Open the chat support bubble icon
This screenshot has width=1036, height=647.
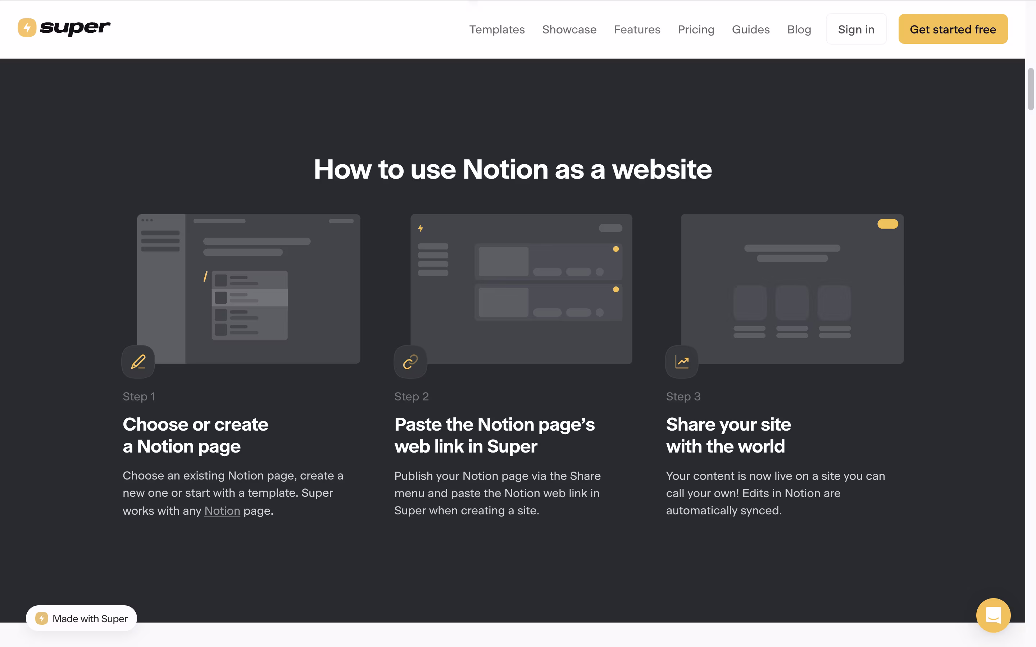[x=993, y=615]
